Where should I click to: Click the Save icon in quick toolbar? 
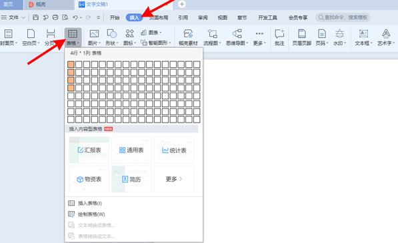point(35,17)
